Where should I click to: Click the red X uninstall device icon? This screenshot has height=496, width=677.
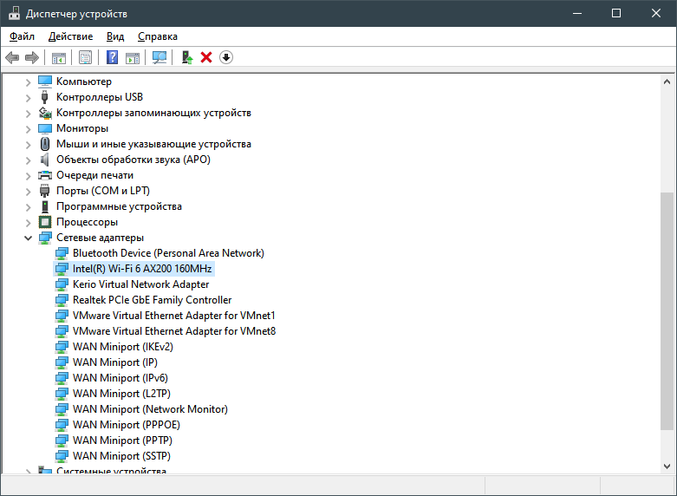pos(206,57)
